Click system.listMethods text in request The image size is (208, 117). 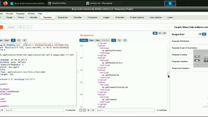[9, 92]
